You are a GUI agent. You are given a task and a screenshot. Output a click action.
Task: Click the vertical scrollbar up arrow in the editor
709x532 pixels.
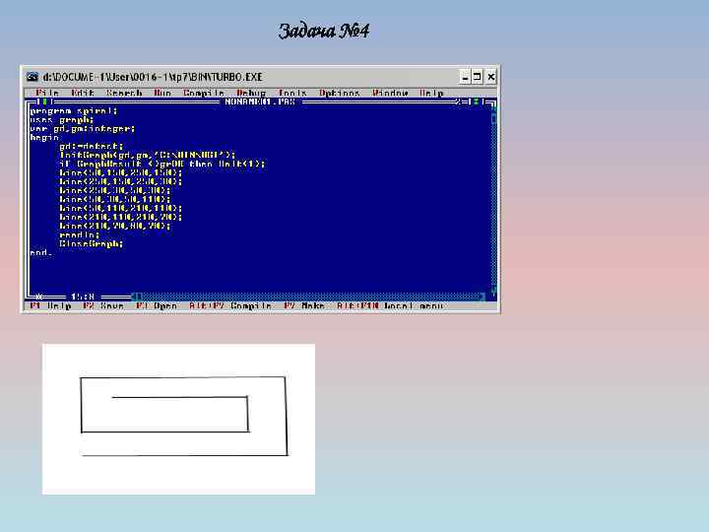[493, 110]
